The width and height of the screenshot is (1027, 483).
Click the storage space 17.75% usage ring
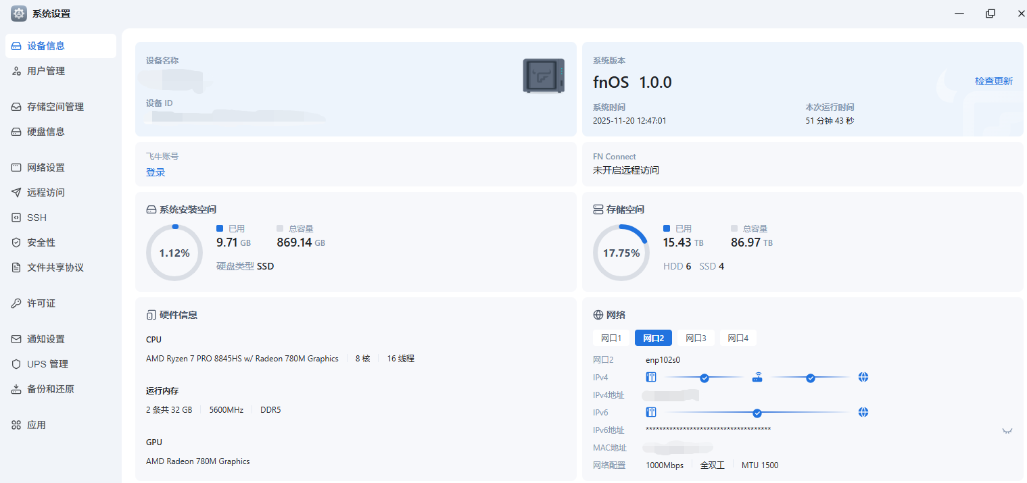(621, 253)
